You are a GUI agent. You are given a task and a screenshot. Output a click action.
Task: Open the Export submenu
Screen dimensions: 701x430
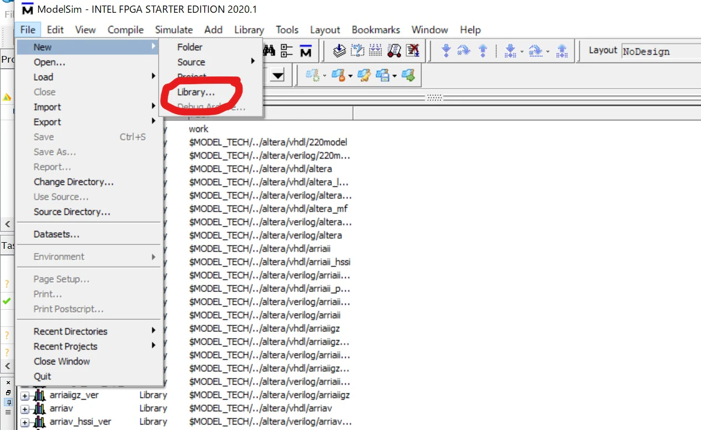[x=47, y=122]
